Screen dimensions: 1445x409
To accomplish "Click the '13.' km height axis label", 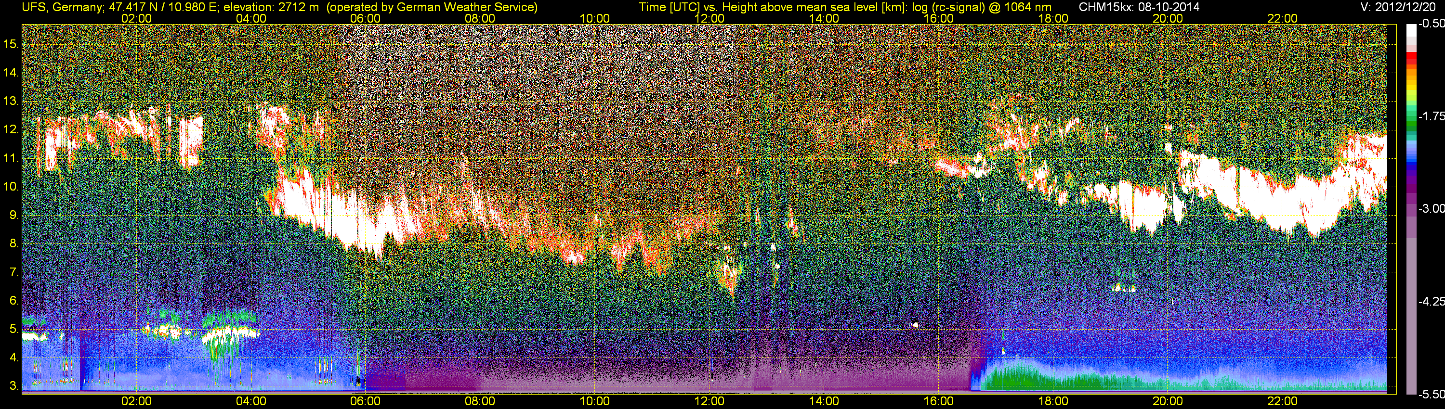I will point(11,101).
